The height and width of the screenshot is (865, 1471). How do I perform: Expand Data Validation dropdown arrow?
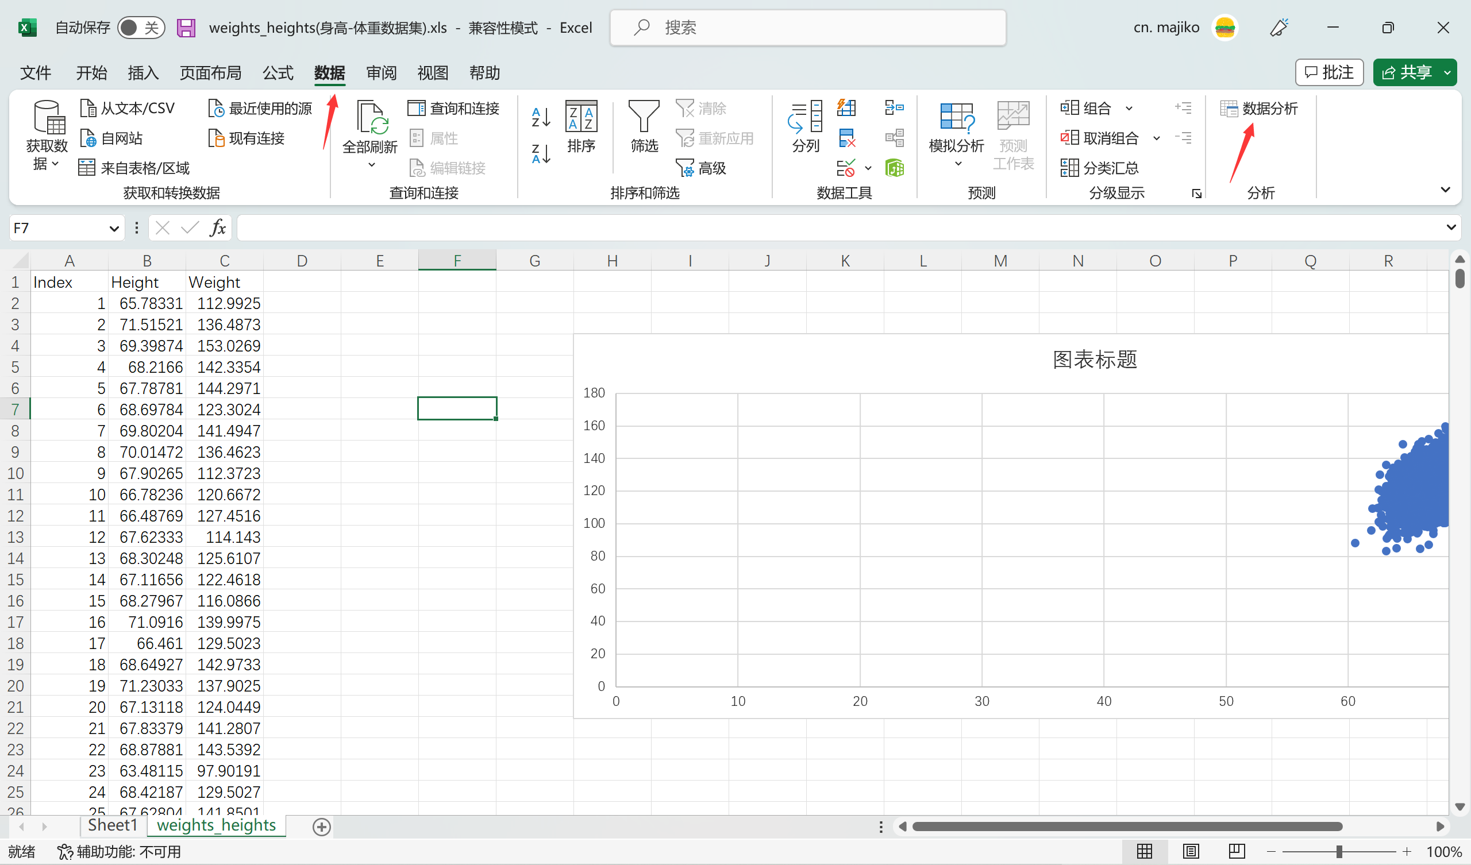pyautogui.click(x=868, y=168)
